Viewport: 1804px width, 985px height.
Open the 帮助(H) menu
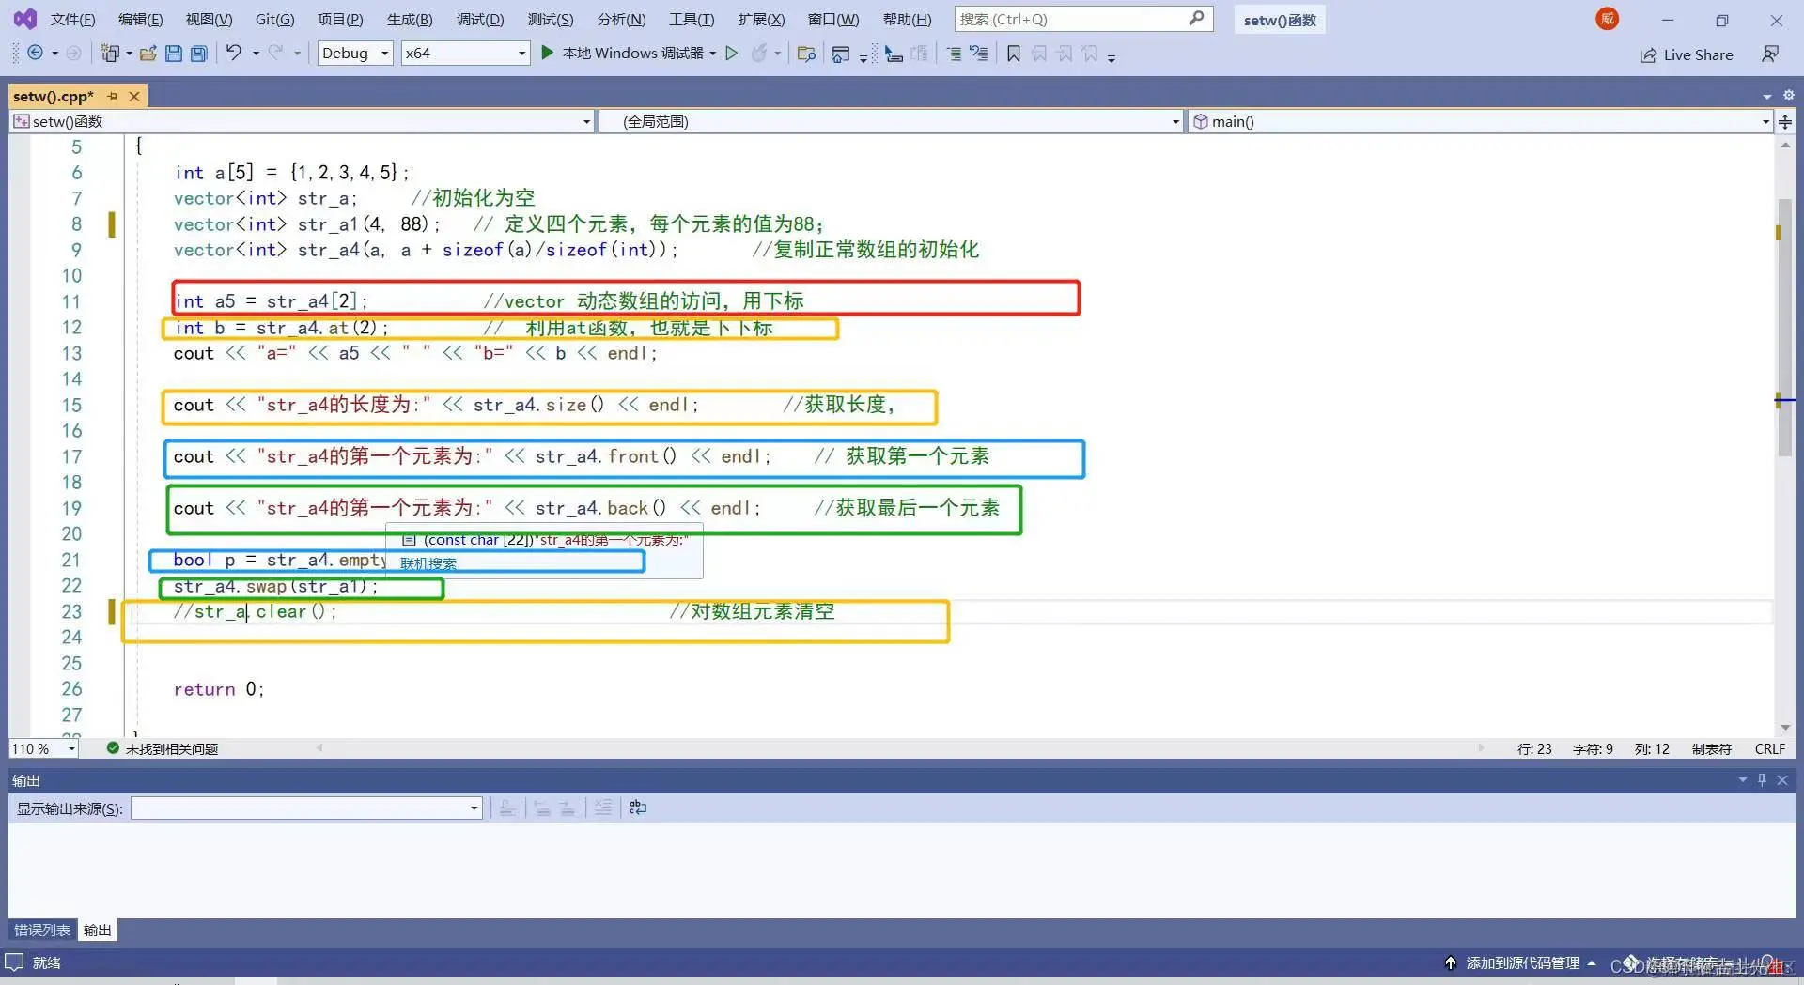tap(907, 19)
